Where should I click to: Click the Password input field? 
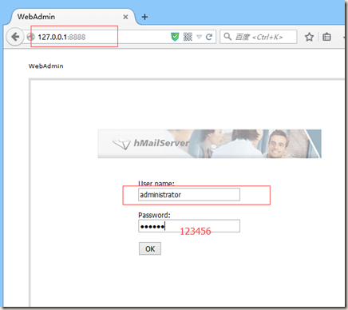[189, 226]
